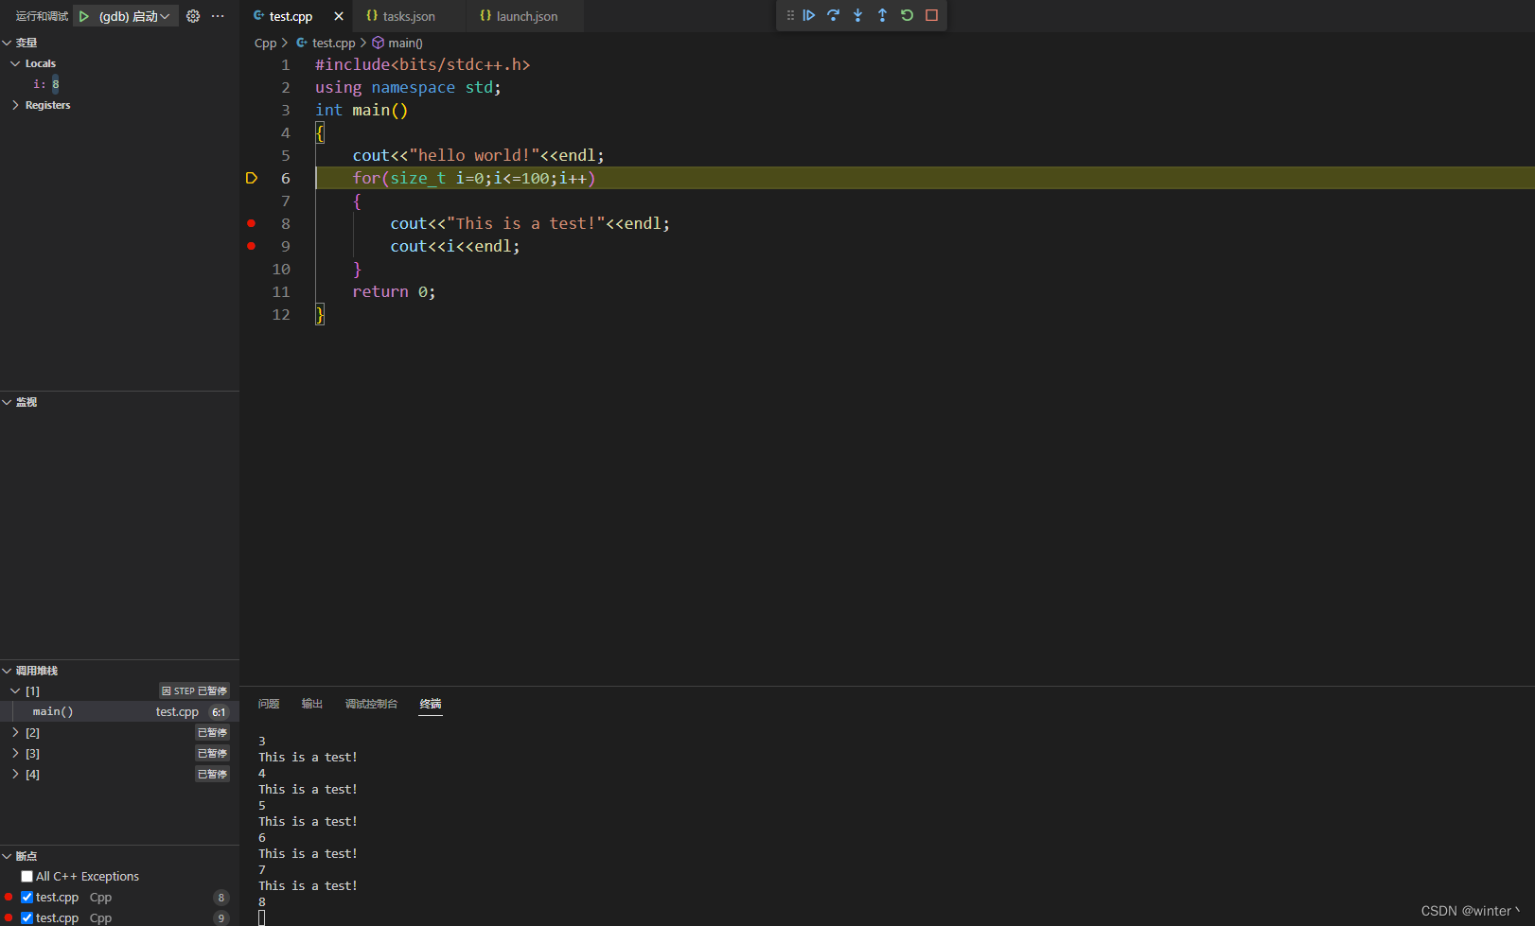Image resolution: width=1535 pixels, height=926 pixels.
Task: Collapse the 调用堆栈 section
Action: 8,671
